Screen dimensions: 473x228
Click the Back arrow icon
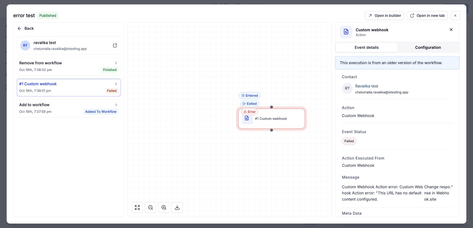(x=19, y=28)
